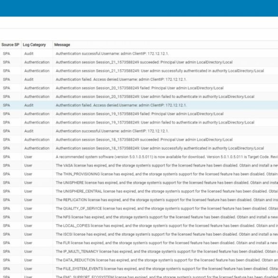Select the Session_19 failed to authenticate message
Viewport: 278px width, 278px height.
[x=155, y=122]
